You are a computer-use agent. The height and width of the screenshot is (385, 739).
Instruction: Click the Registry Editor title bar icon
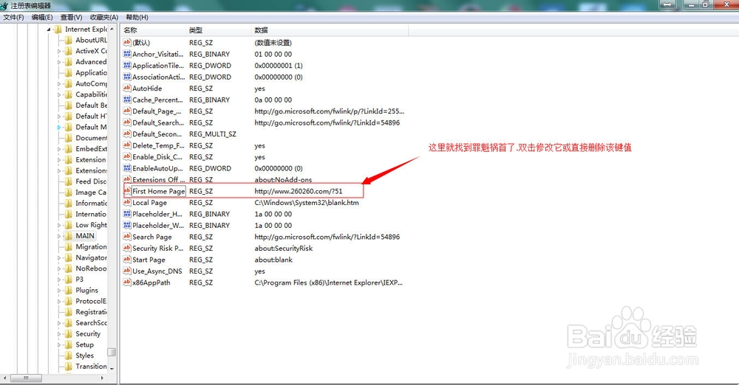4,6
